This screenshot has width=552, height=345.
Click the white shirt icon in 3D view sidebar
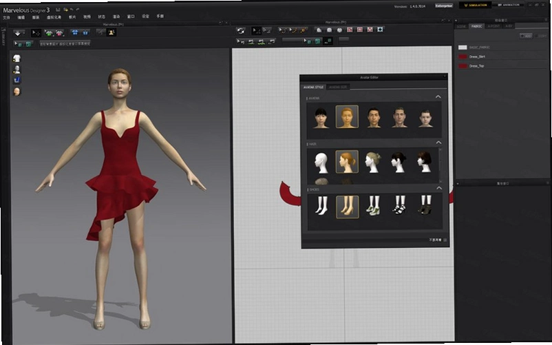coord(17,58)
